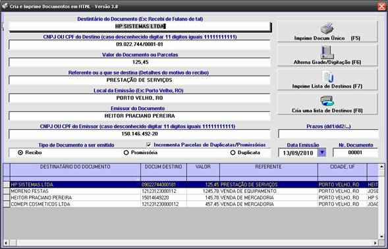This screenshot has width=388, height=249.
Task: Click the Valor do Documento field showing 125,45
Action: 140,63
